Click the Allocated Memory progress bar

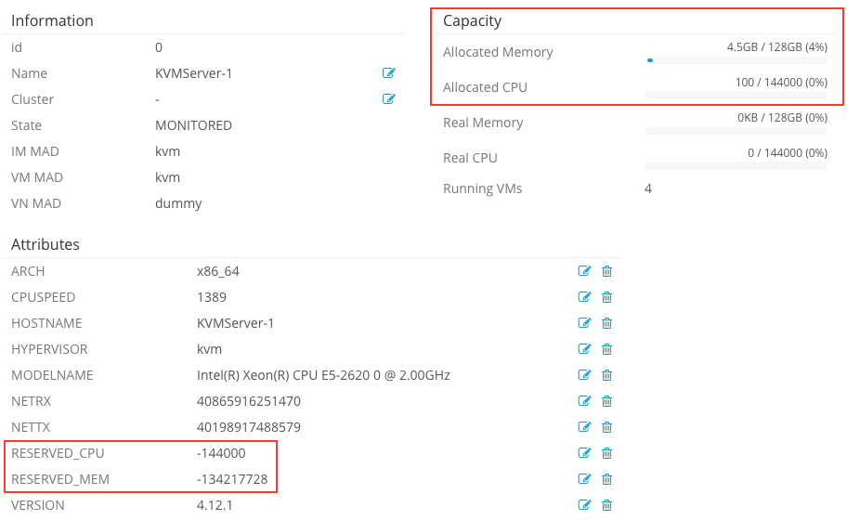[736, 60]
